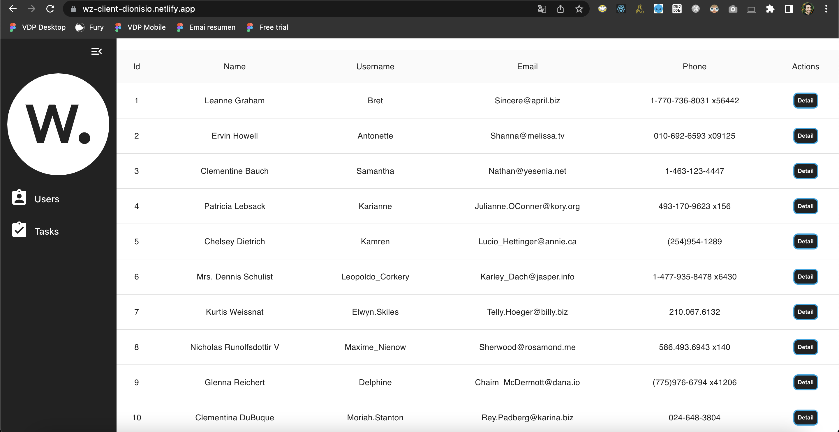Click Detail for Leanne Graham

click(x=805, y=100)
